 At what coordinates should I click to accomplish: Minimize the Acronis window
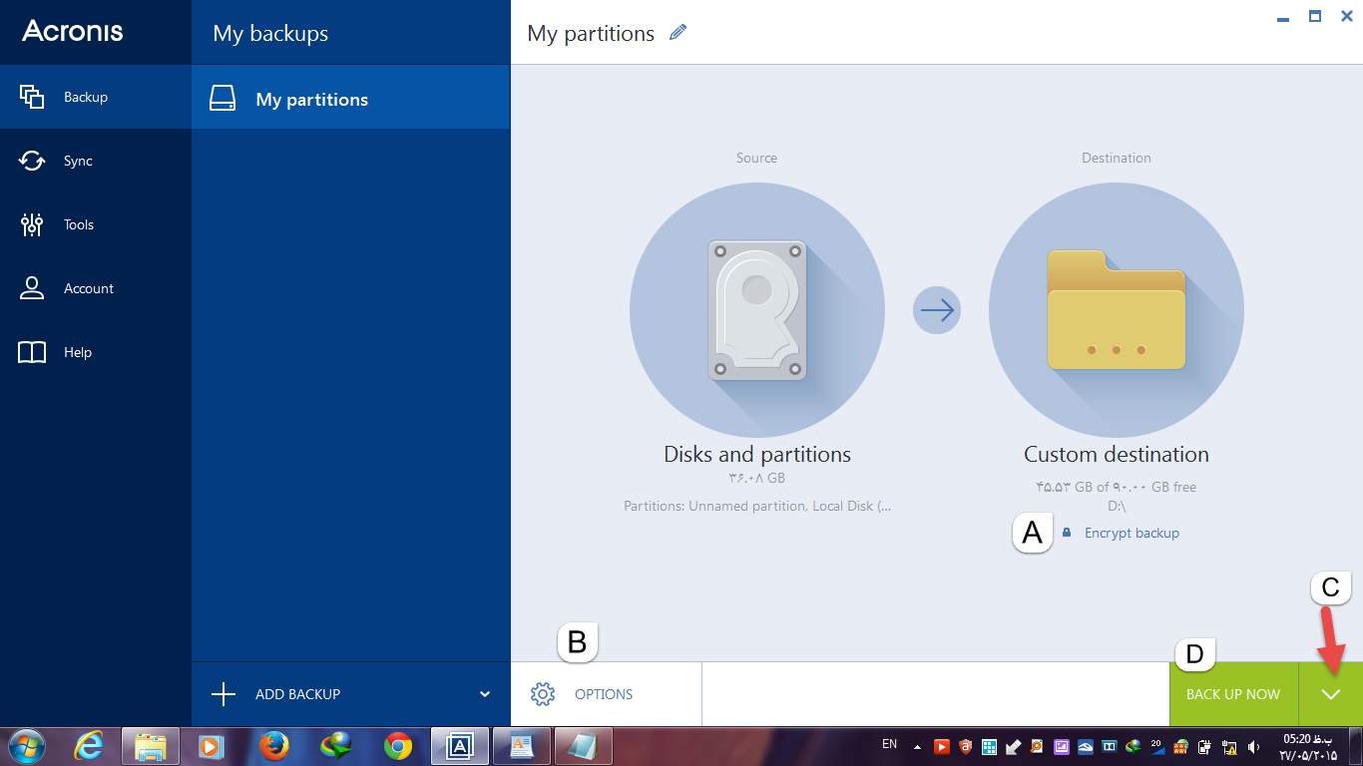pos(1283,18)
